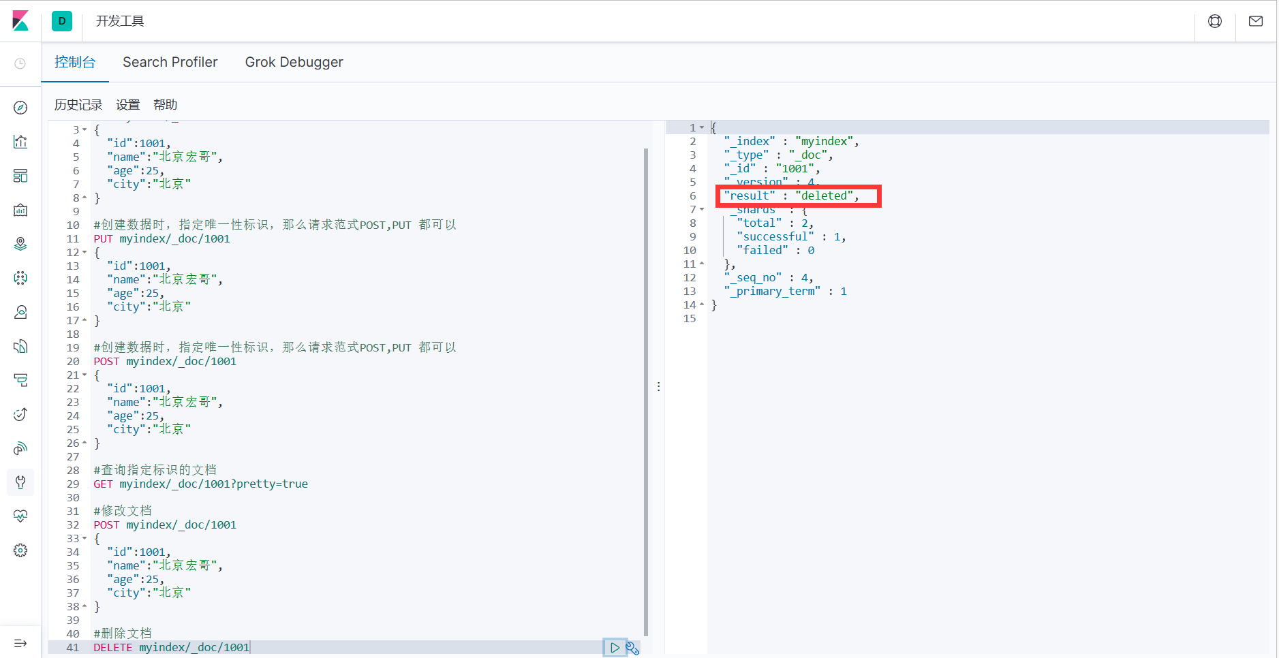Collapse fold arrow at request line 33
The width and height of the screenshot is (1279, 658).
[x=84, y=538]
